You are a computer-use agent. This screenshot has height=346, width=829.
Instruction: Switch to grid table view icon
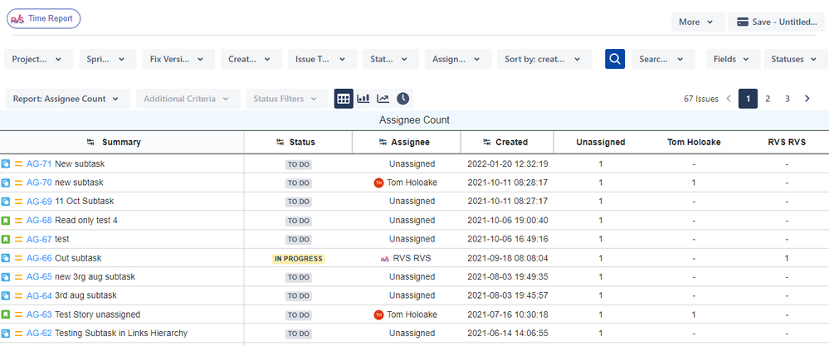pyautogui.click(x=344, y=99)
